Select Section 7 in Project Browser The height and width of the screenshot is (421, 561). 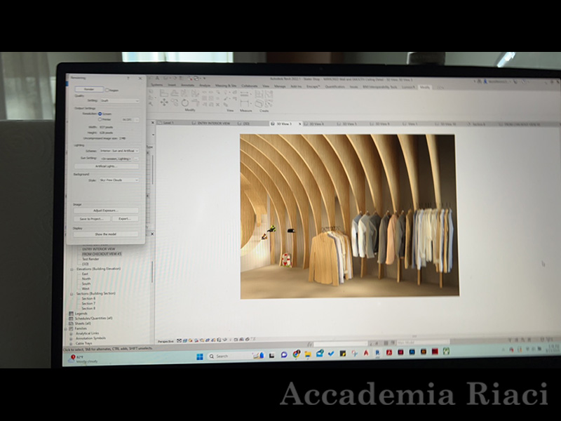[88, 304]
